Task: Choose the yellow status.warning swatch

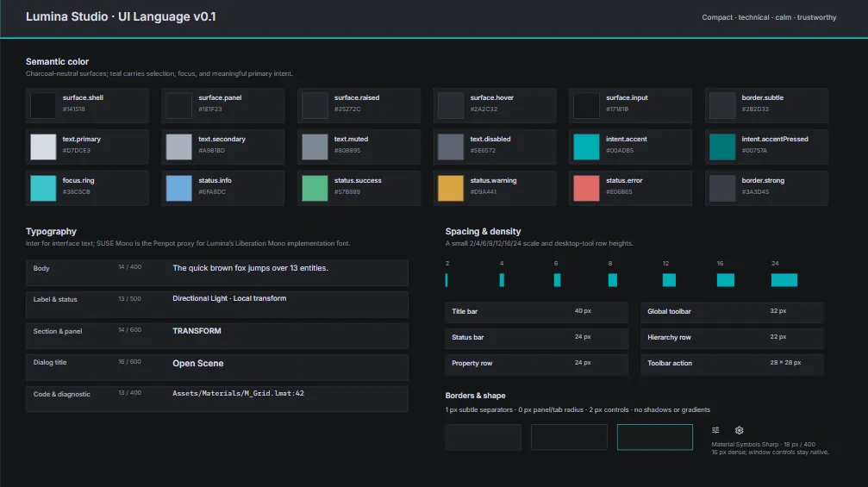Action: click(x=451, y=188)
